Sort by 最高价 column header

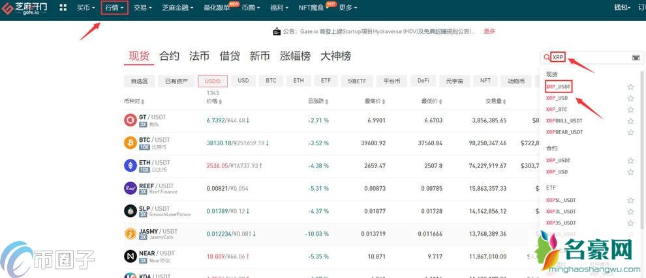point(375,101)
